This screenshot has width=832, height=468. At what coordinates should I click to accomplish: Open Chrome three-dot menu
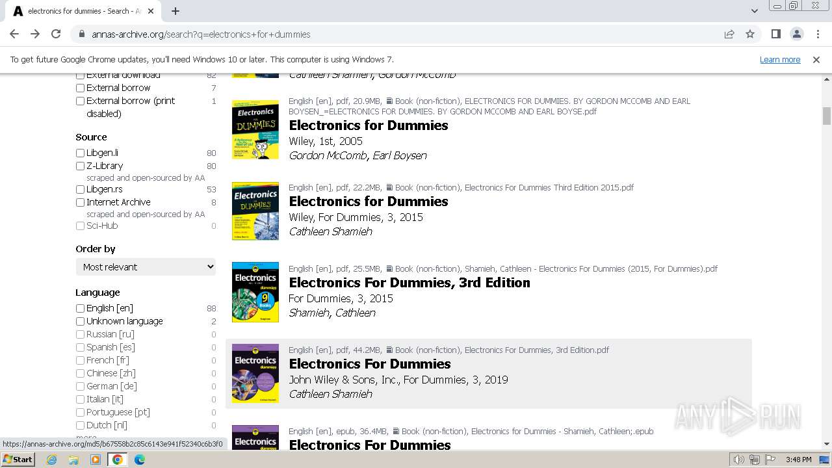(x=817, y=34)
